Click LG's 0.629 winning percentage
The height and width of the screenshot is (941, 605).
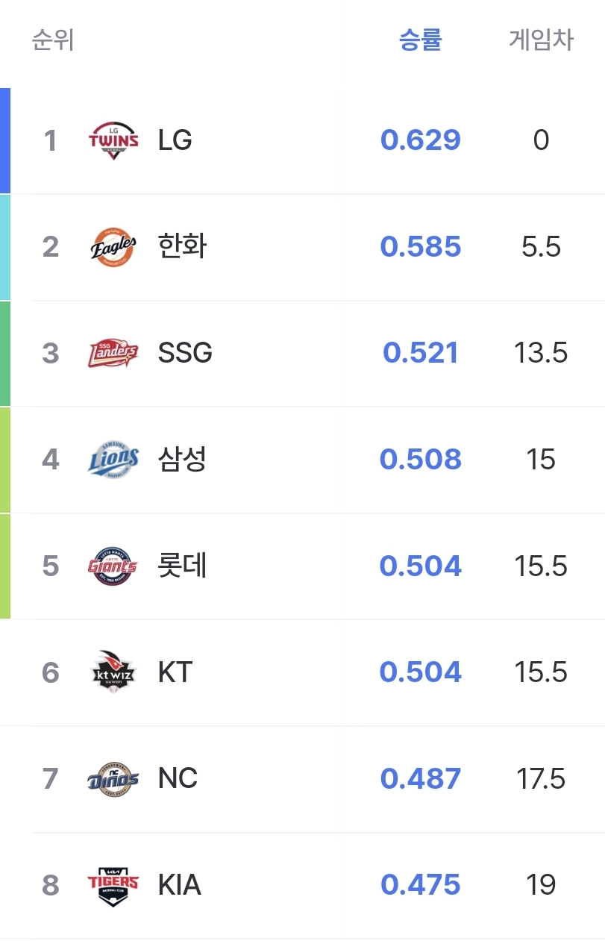coord(421,140)
